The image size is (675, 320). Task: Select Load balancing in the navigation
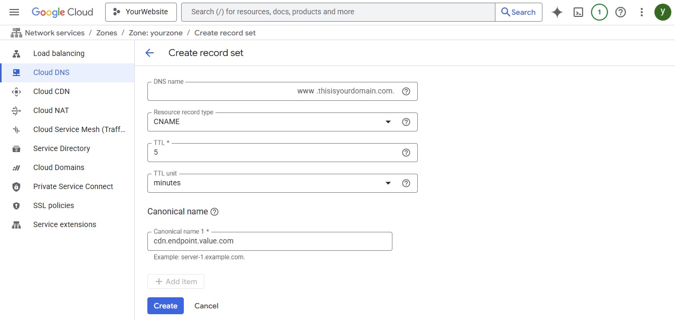[x=59, y=53]
